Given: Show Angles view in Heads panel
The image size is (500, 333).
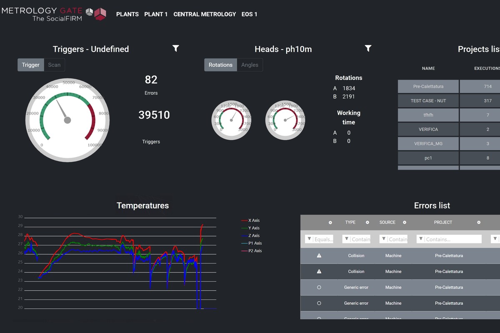Looking at the screenshot, I should point(250,65).
